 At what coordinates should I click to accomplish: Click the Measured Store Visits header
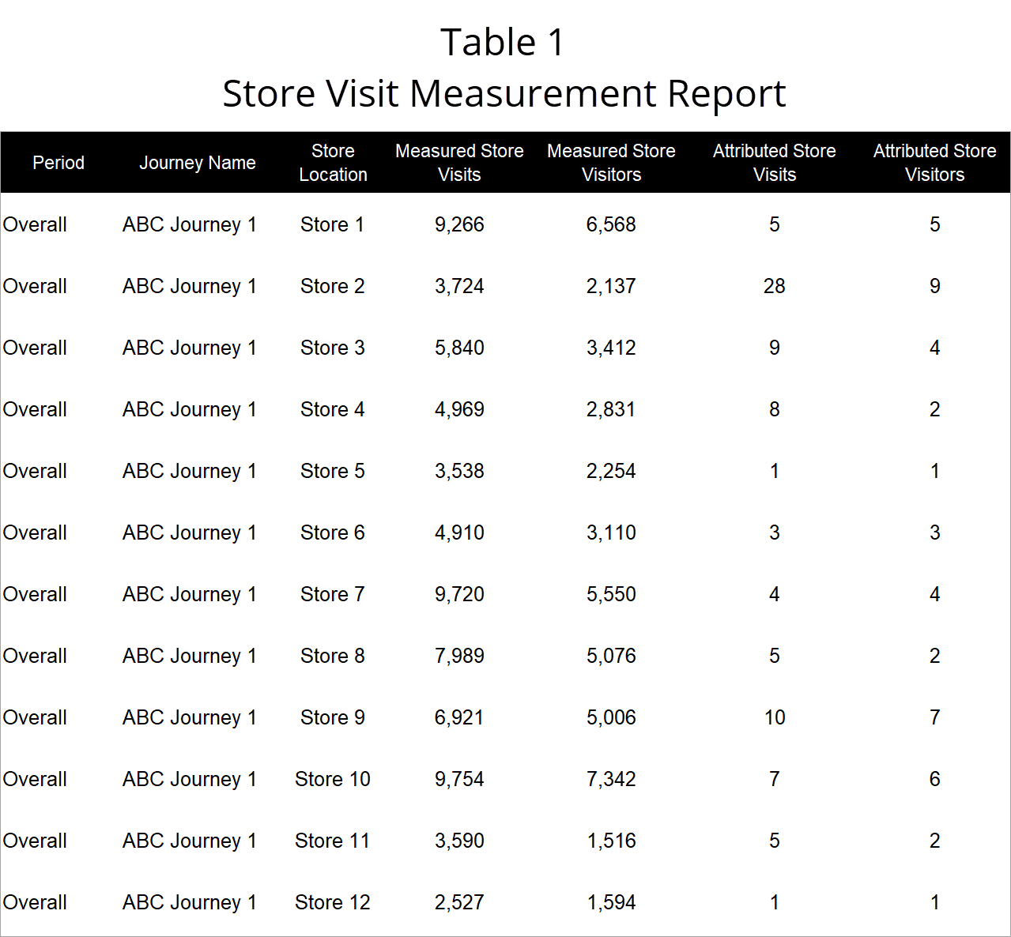coord(459,163)
